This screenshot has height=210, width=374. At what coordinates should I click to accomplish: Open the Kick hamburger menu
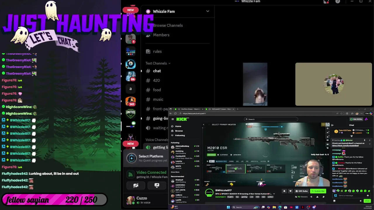coord(173,119)
